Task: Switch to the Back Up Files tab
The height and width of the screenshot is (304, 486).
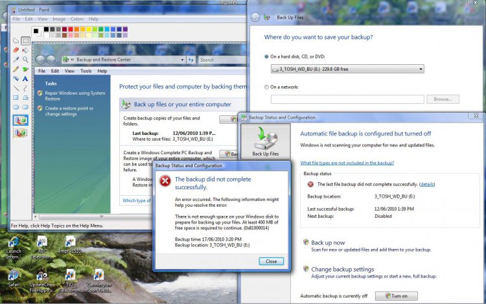Action: (266, 141)
